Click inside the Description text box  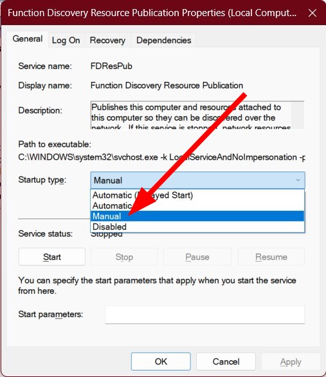191,115
